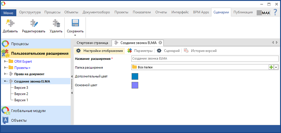The width and height of the screenshot is (281, 133).
Task: Click the Добавить puzzle icon
Action: pyautogui.click(x=10, y=24)
